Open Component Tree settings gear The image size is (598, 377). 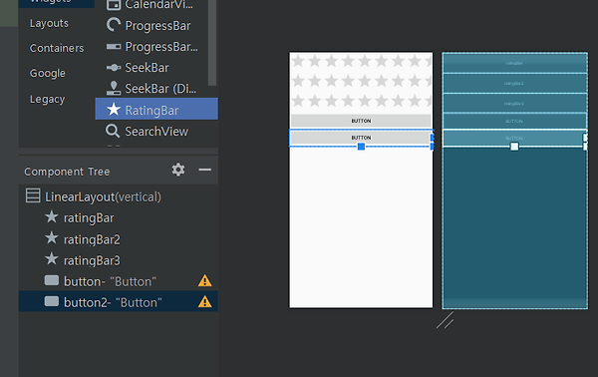point(178,170)
